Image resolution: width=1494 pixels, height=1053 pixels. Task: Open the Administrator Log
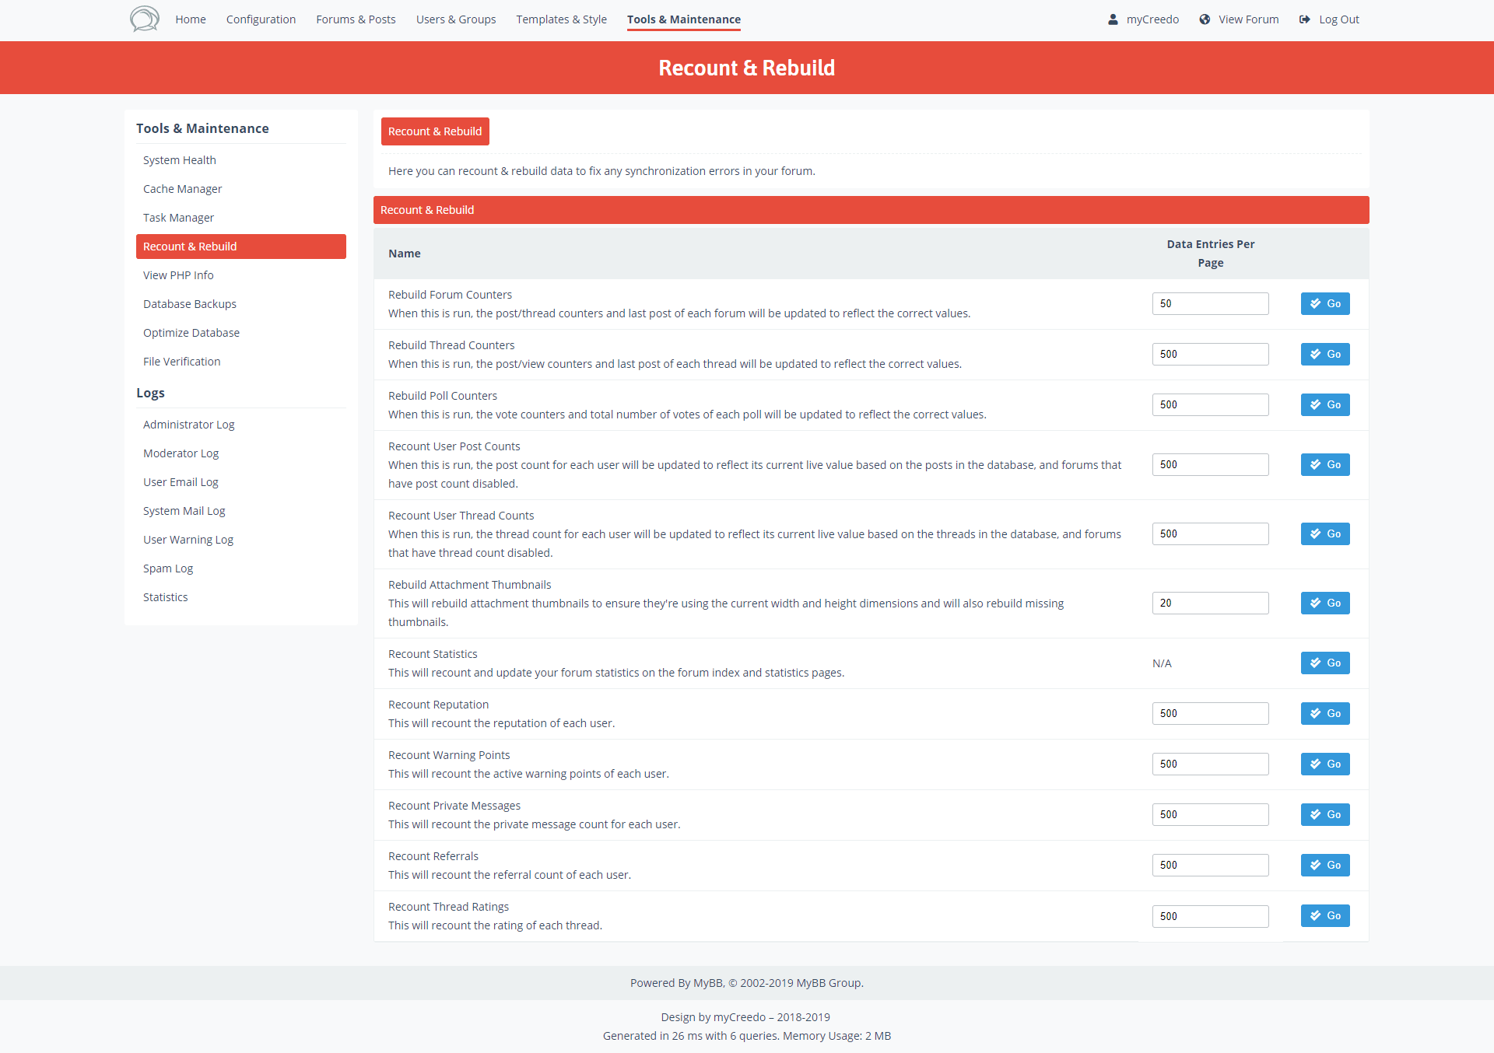pos(188,425)
